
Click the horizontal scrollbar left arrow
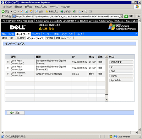[x=3, y=133]
